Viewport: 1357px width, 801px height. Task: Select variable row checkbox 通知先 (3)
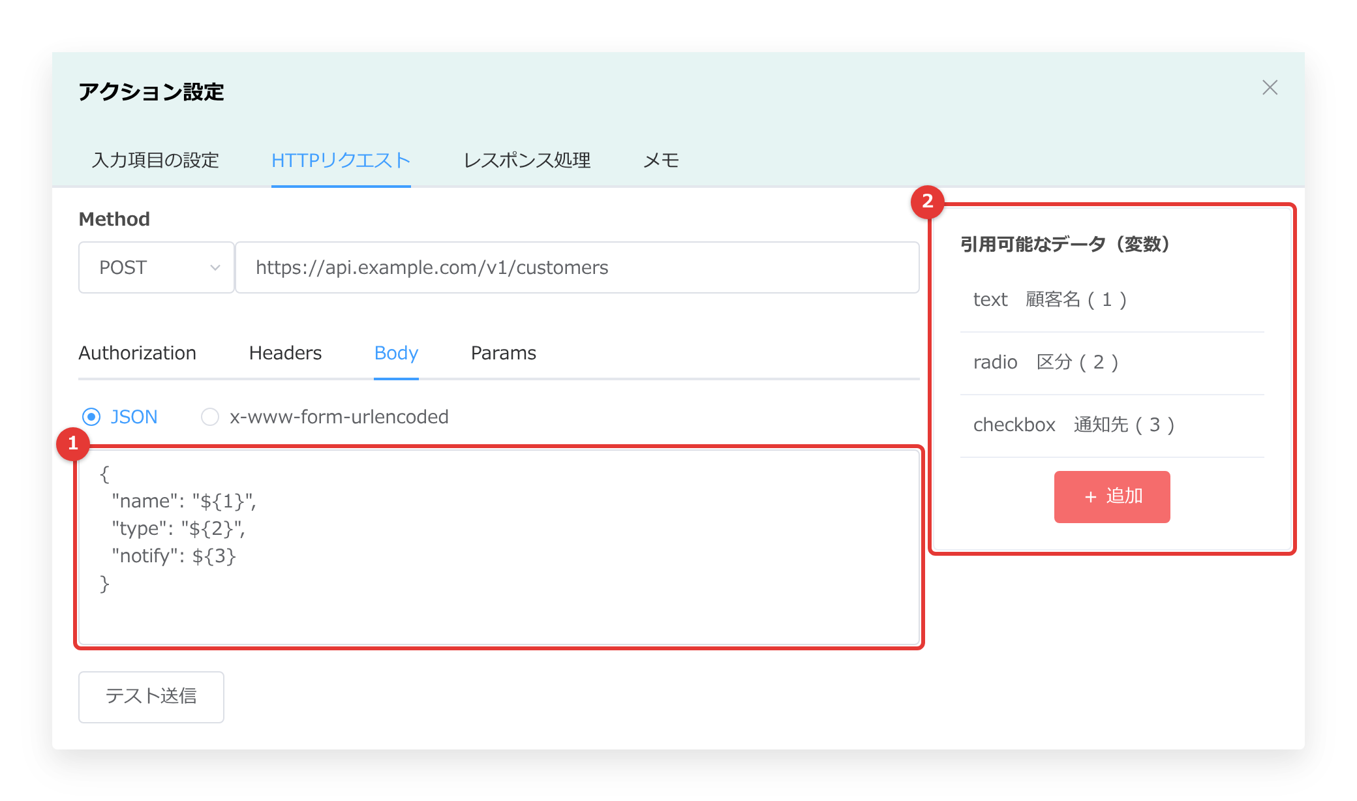tap(1112, 425)
